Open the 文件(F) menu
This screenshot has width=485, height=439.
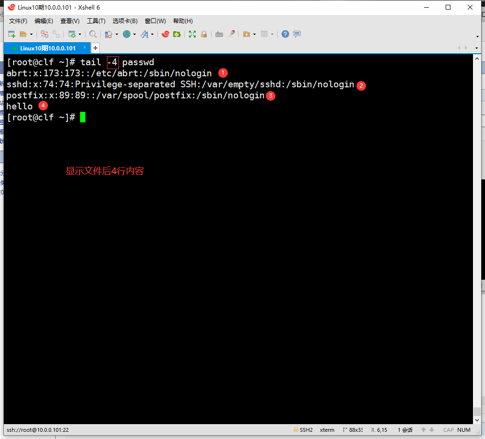pyautogui.click(x=18, y=21)
